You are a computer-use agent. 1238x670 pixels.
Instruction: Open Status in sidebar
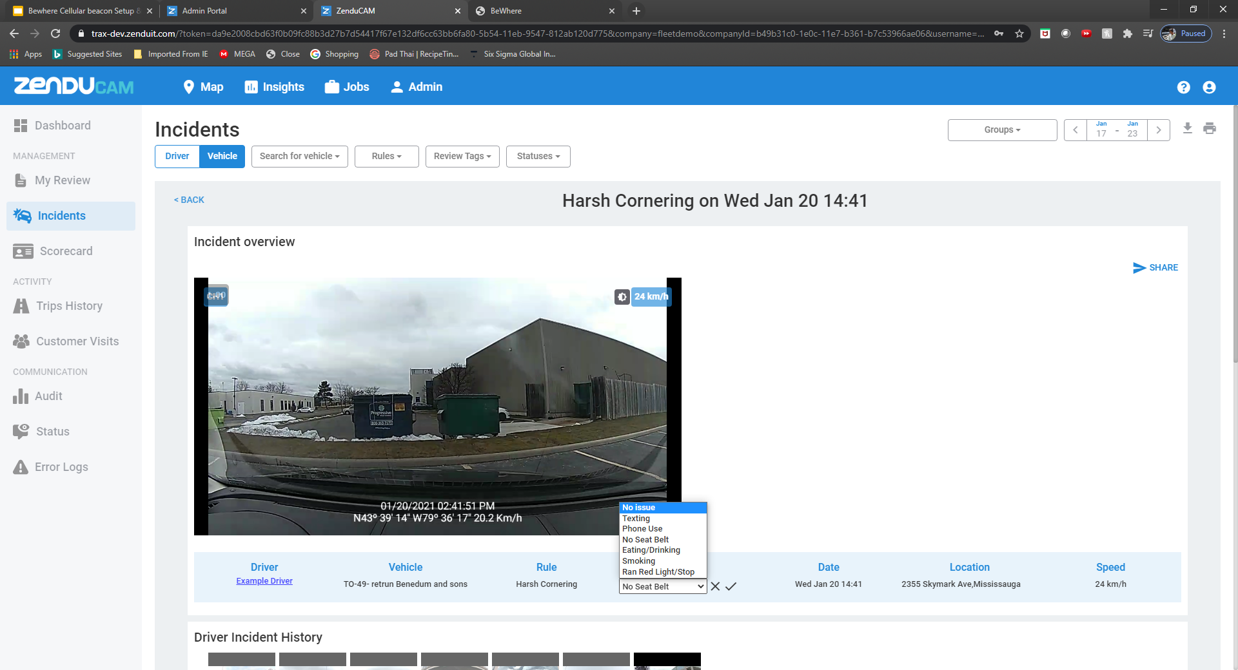pyautogui.click(x=71, y=432)
